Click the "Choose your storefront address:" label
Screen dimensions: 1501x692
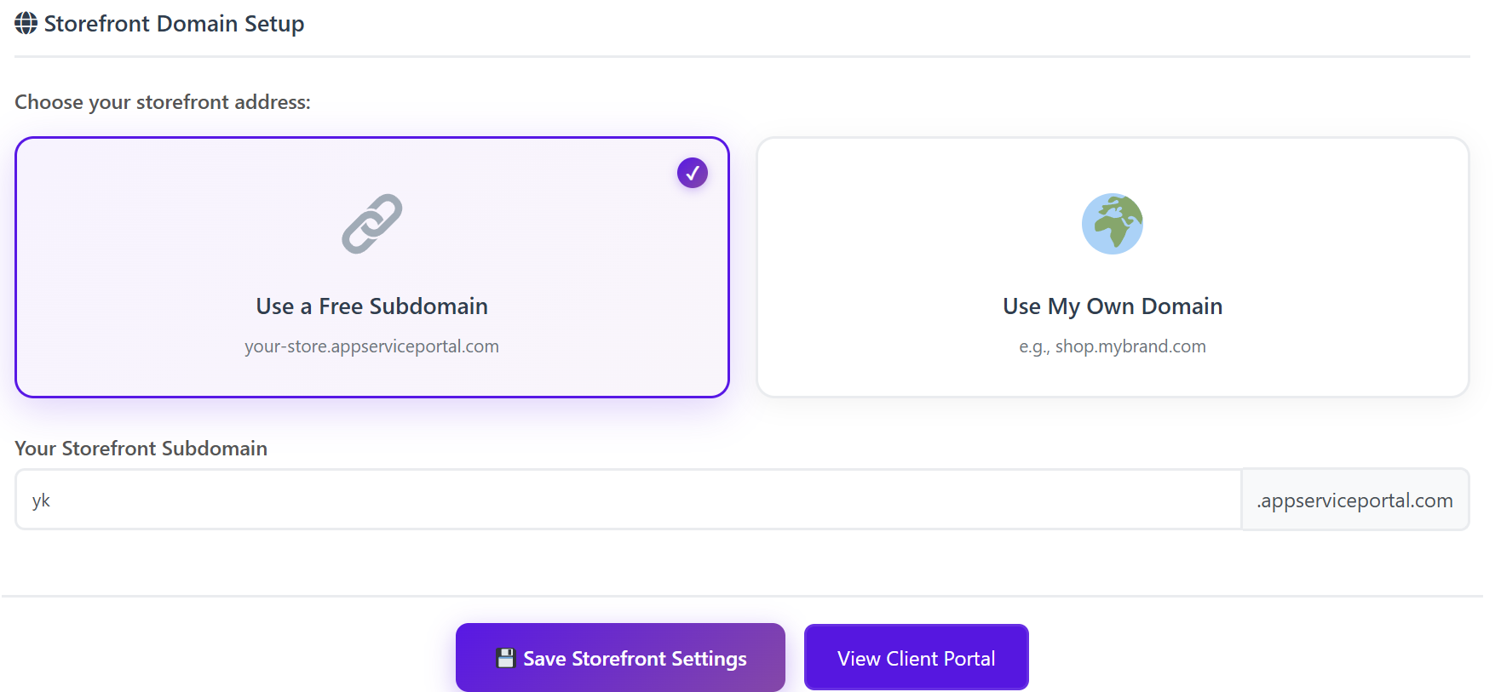[x=163, y=102]
